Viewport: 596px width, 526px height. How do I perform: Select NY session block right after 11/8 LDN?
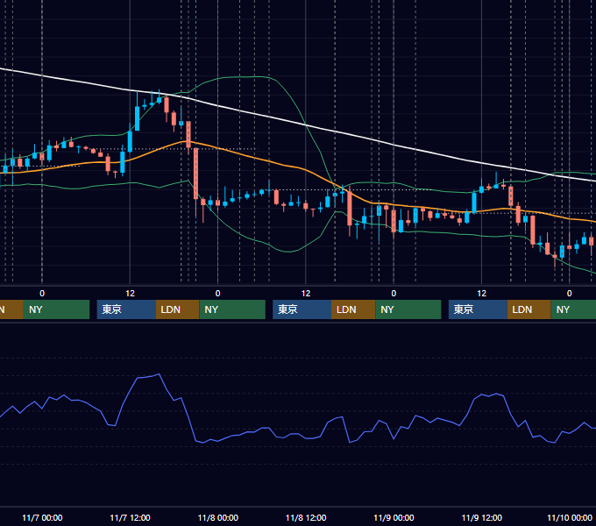click(x=408, y=309)
